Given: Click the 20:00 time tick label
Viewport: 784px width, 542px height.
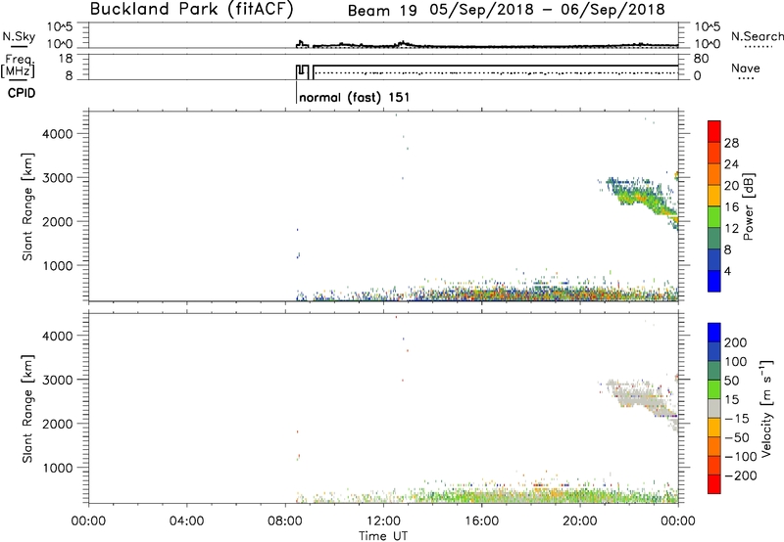Looking at the screenshot, I should tap(580, 521).
